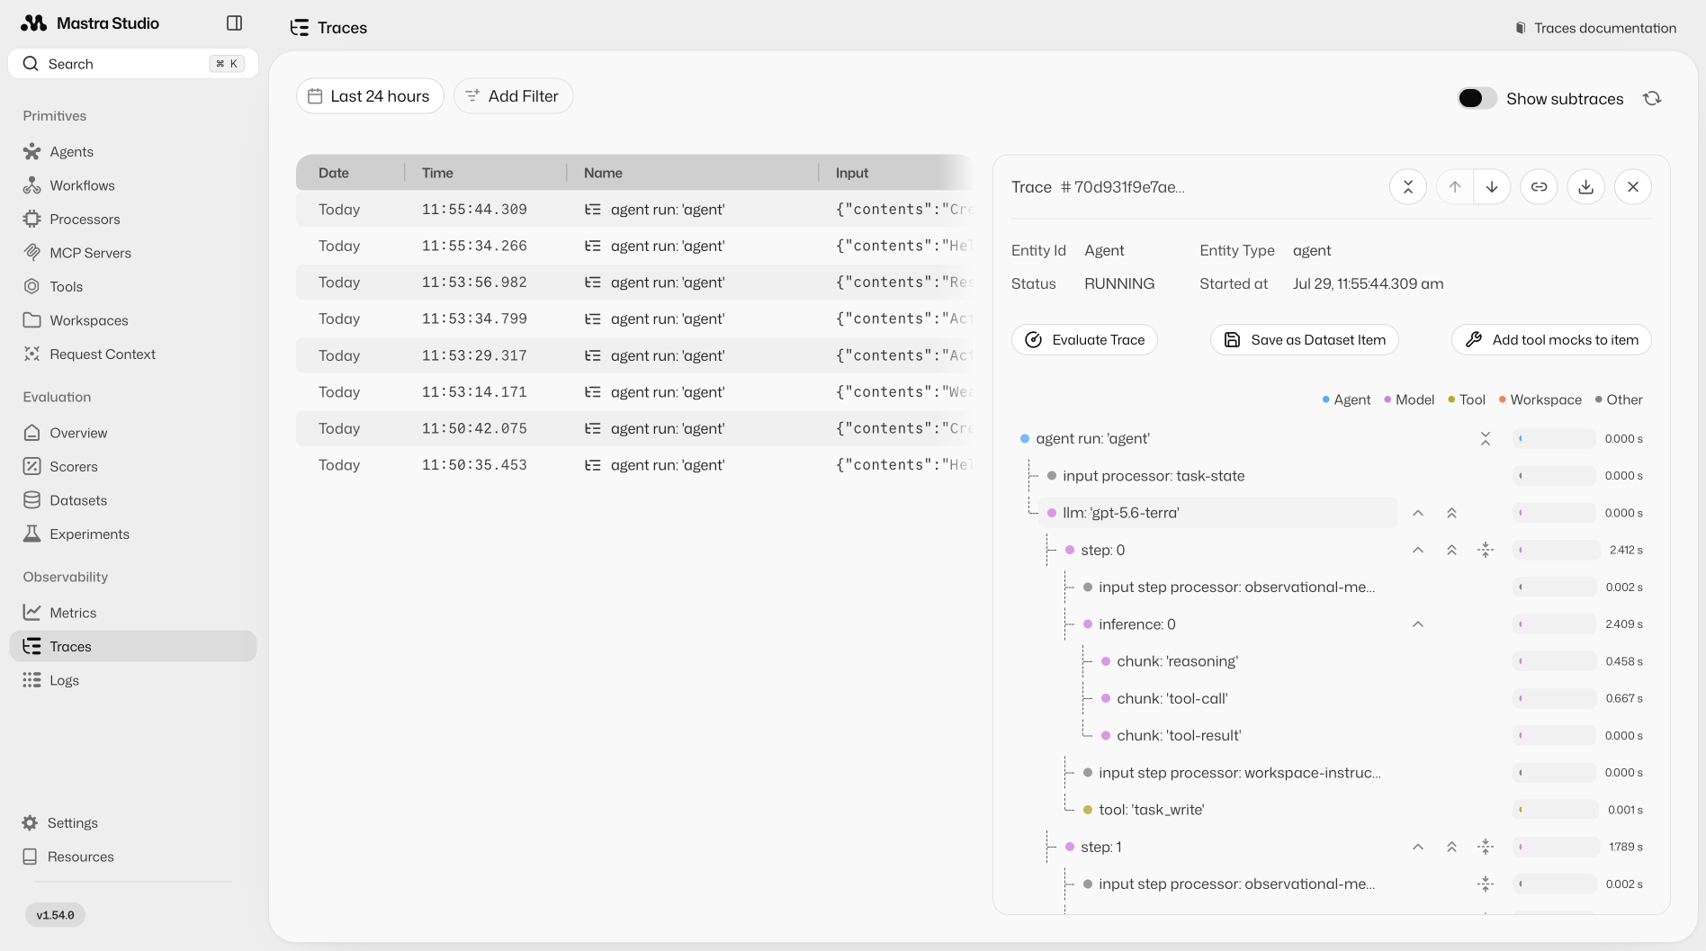The image size is (1706, 951).
Task: Click Add Filter button
Action: click(x=513, y=96)
